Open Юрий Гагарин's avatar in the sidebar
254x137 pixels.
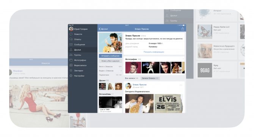71,29
